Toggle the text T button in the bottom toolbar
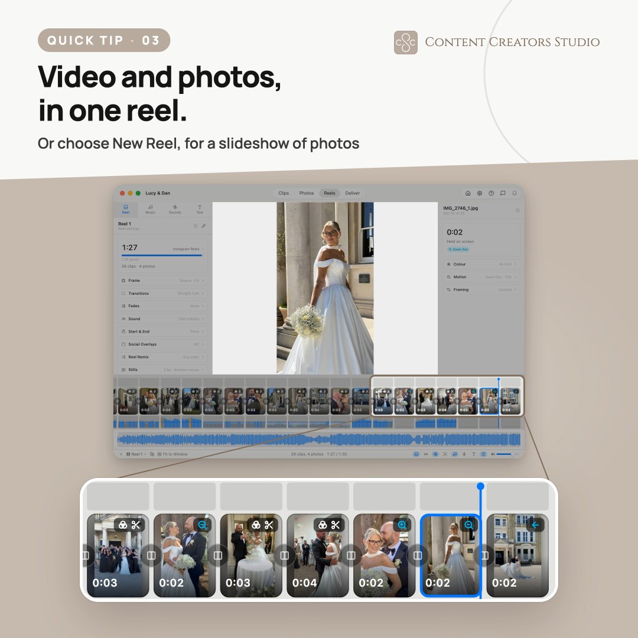The image size is (638, 638). point(474,454)
